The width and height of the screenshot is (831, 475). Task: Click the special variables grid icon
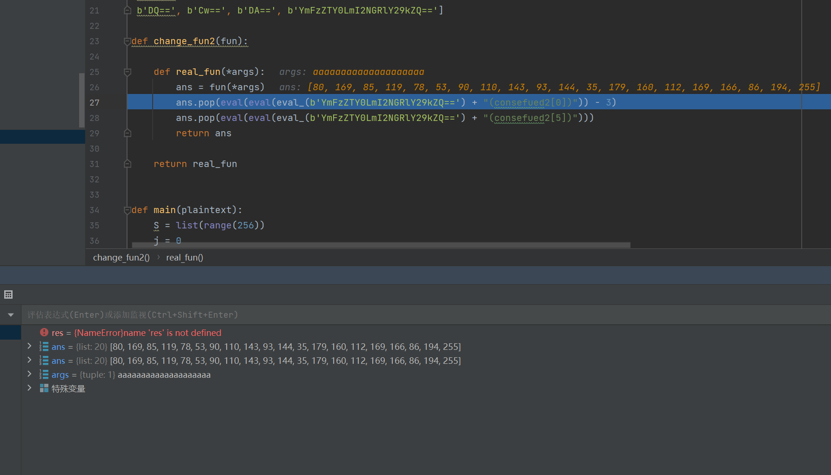(44, 388)
